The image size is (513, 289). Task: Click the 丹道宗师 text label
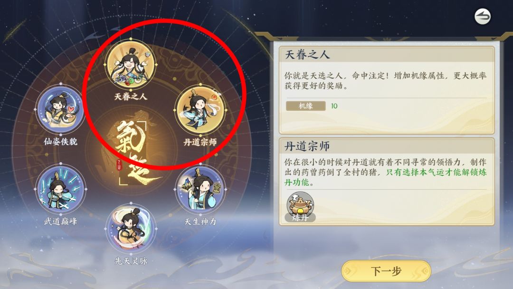200,142
